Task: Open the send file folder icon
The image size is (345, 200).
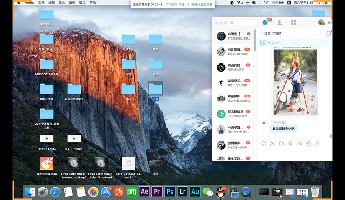Action: point(281,143)
